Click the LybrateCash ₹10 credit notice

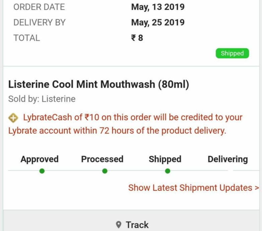[125, 124]
